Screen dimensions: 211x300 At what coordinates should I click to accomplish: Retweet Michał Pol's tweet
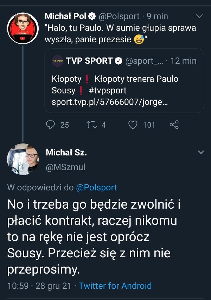click(x=91, y=125)
